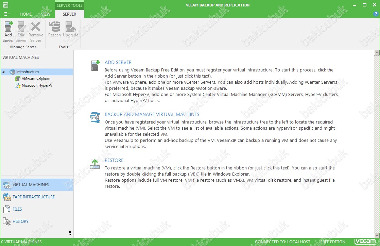Select HISTORY in the navigation pane
The width and height of the screenshot is (380, 246).
point(20,221)
